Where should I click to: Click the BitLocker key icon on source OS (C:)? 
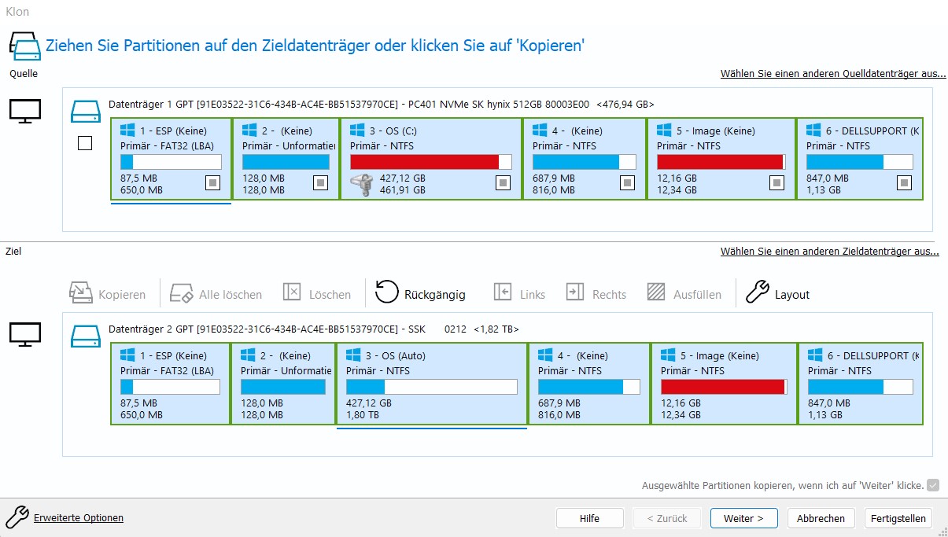tap(361, 184)
